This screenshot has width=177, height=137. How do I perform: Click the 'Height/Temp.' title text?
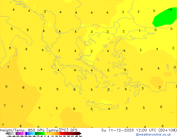[13, 130]
